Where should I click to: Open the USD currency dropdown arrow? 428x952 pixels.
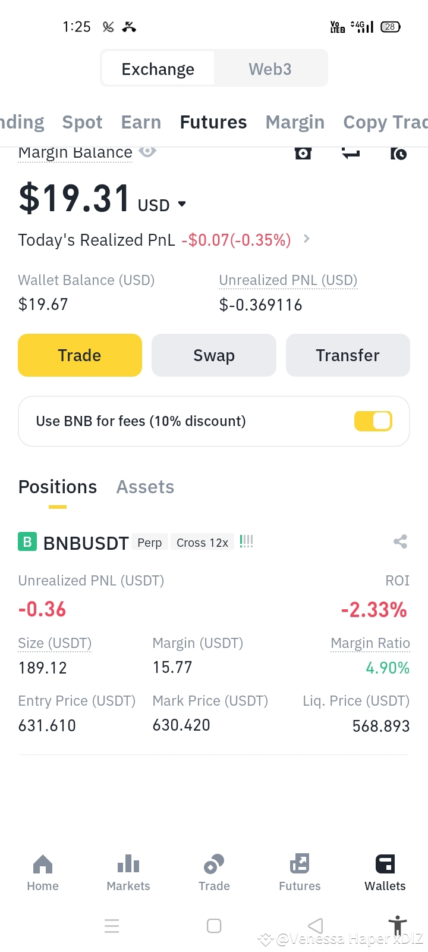coord(182,204)
